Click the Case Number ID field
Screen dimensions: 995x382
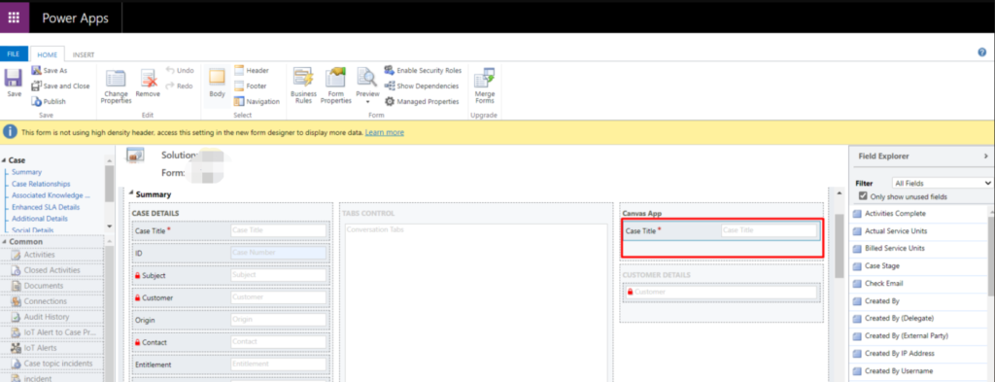click(231, 253)
